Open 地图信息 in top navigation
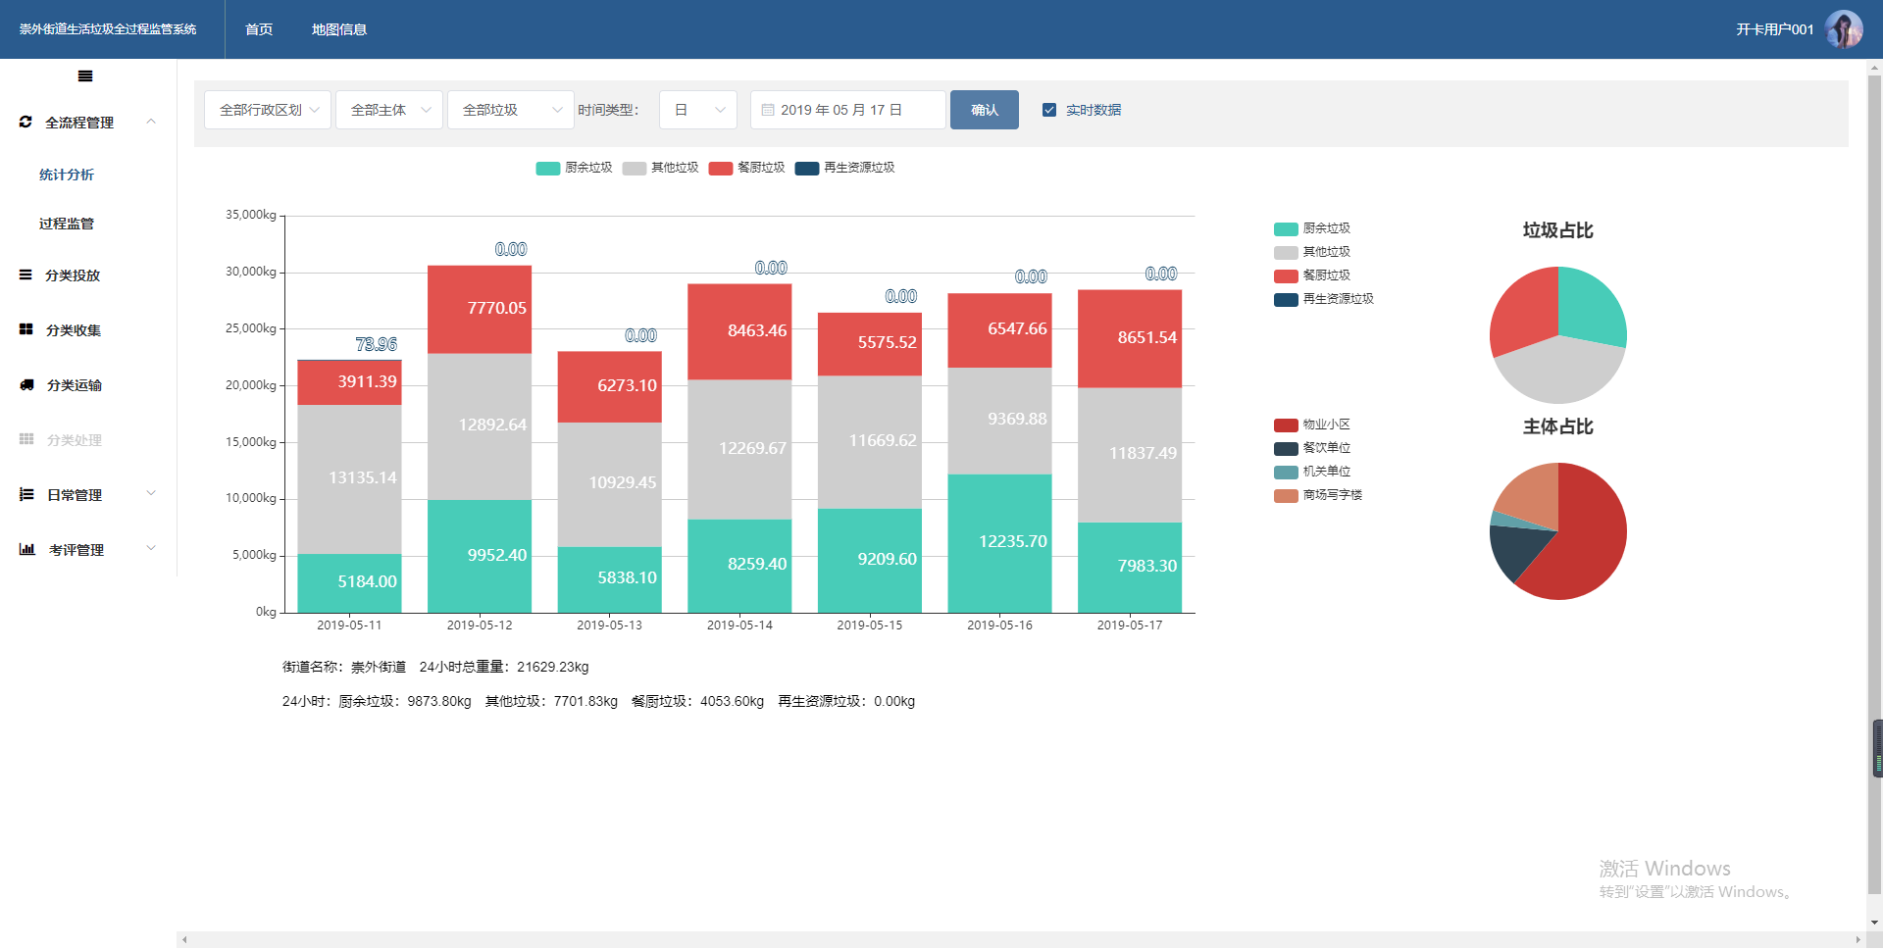The image size is (1883, 950). click(339, 29)
